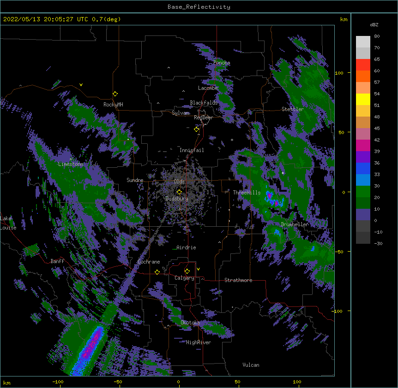
Task: Click the ThreeHills label
Action: [247, 193]
